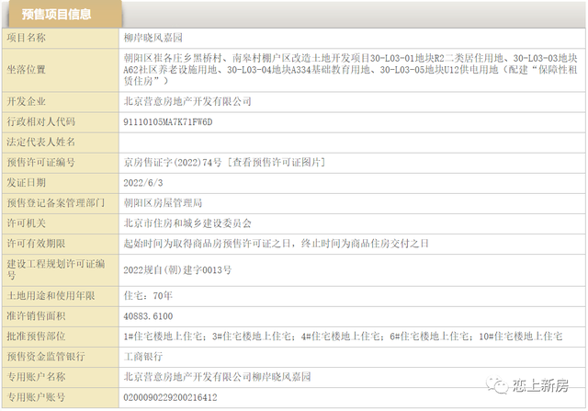588x411 pixels.
Task: Select bank name 工商银行
Action: (x=143, y=356)
